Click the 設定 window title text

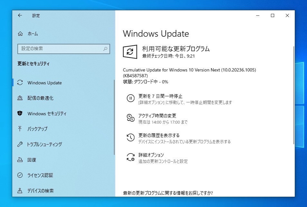36,16
